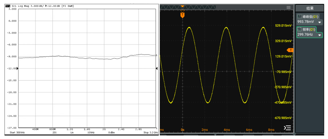328x139 pixels.
Task: Click the Lin sweep type label
Action: (x=72, y=132)
